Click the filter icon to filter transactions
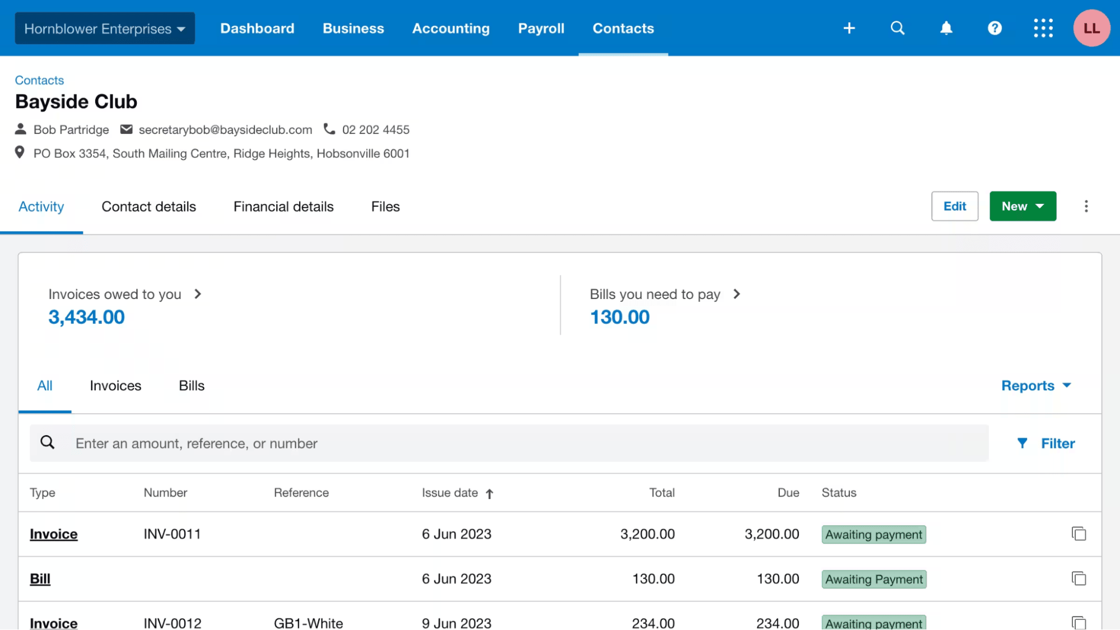 coord(1023,443)
